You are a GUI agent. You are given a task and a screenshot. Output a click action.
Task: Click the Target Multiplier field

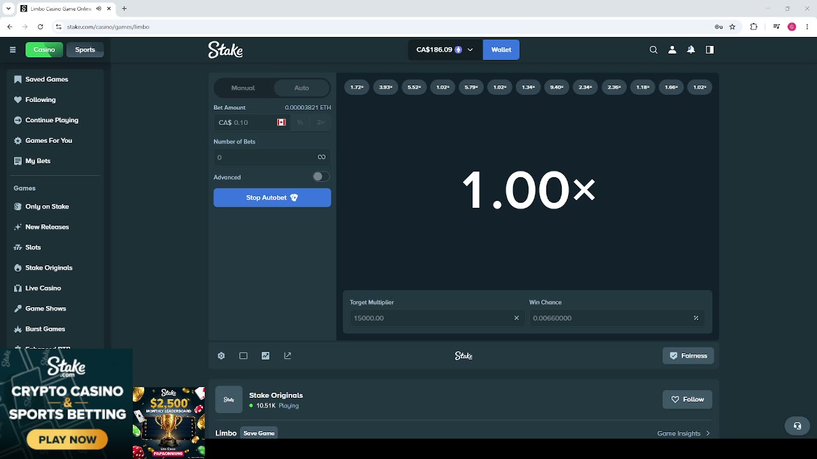pyautogui.click(x=437, y=318)
